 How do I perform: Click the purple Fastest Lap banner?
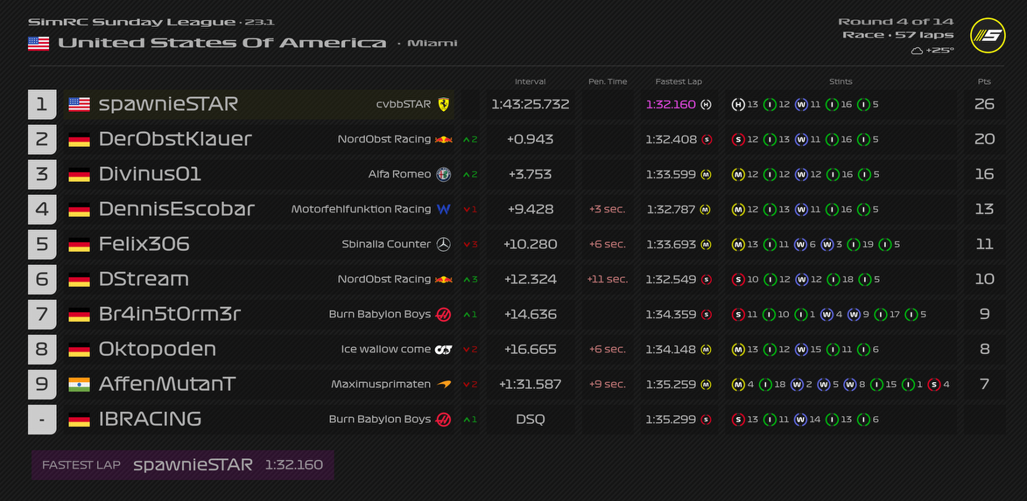[x=183, y=464]
